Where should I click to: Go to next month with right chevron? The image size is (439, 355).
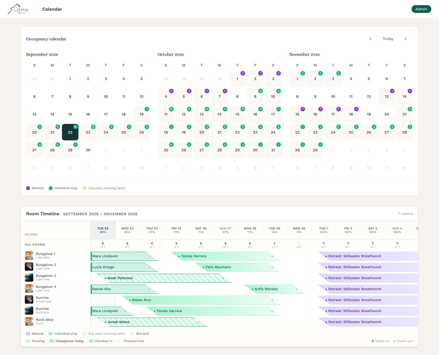(x=406, y=39)
